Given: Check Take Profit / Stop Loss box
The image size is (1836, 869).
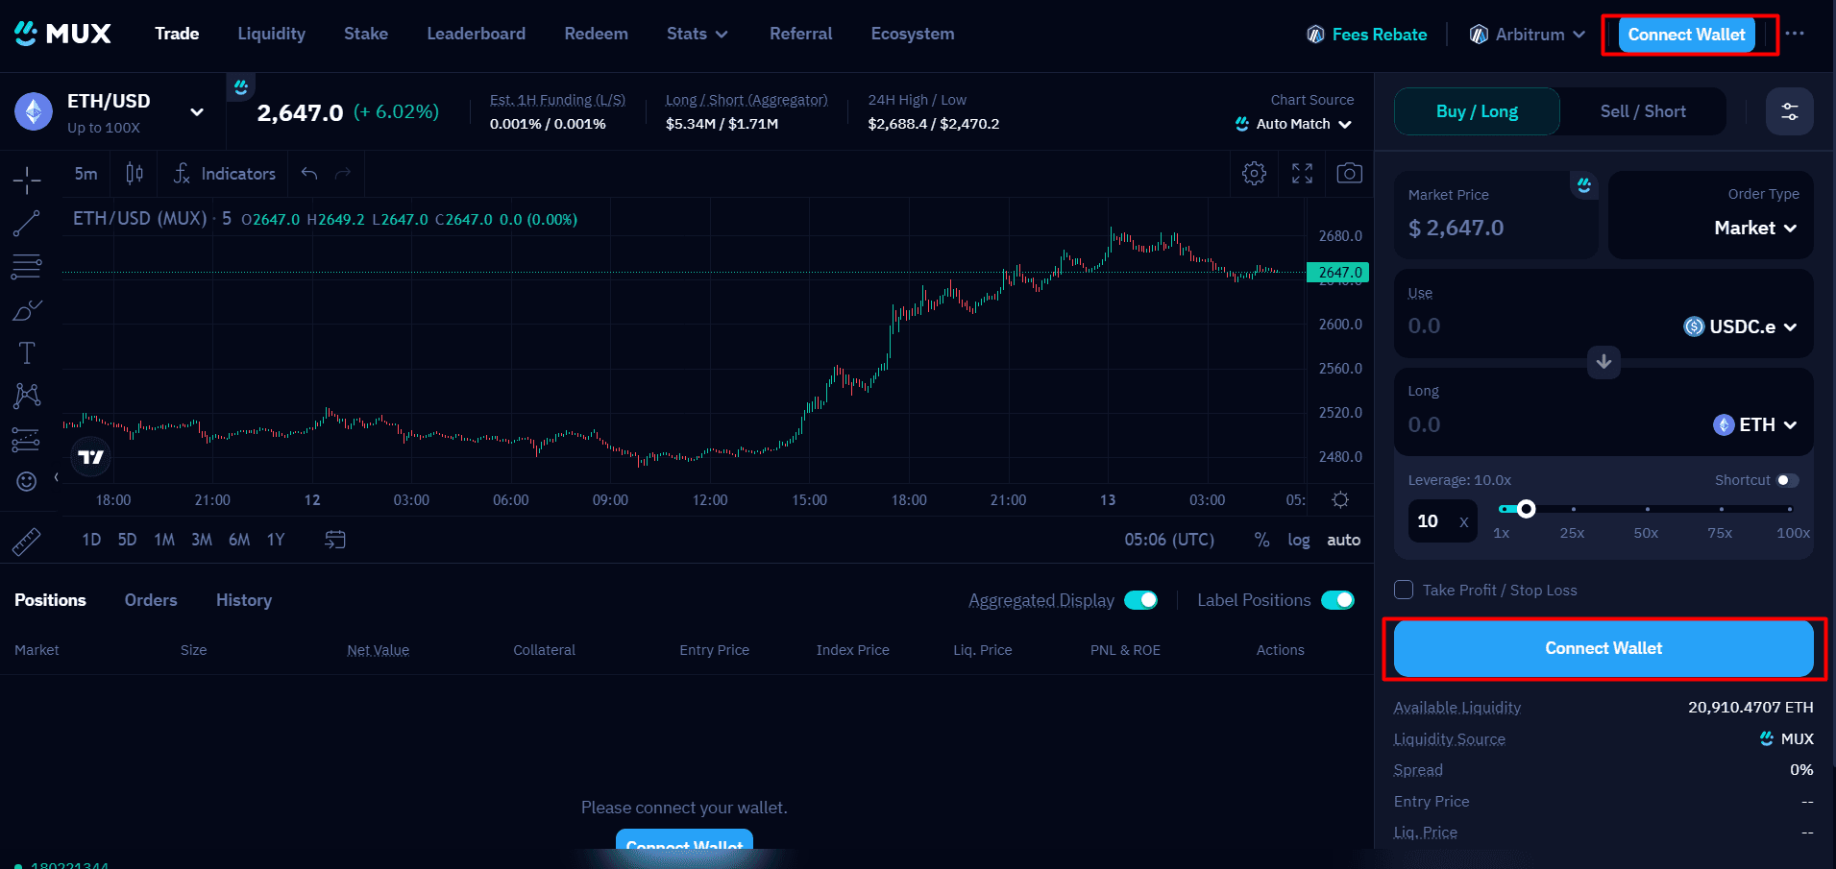Looking at the screenshot, I should click(x=1404, y=590).
